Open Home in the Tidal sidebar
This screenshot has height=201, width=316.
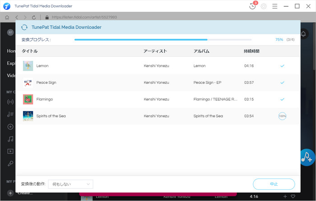[x=11, y=51]
